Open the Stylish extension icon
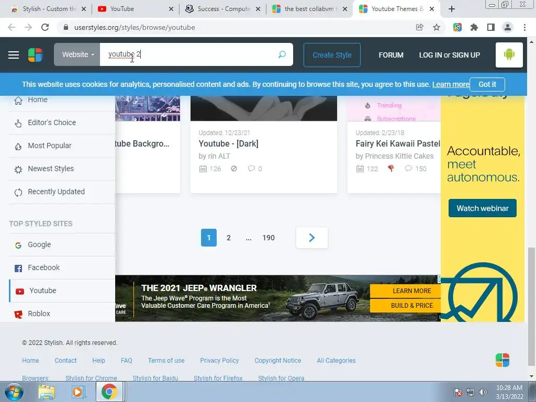 pos(457,27)
